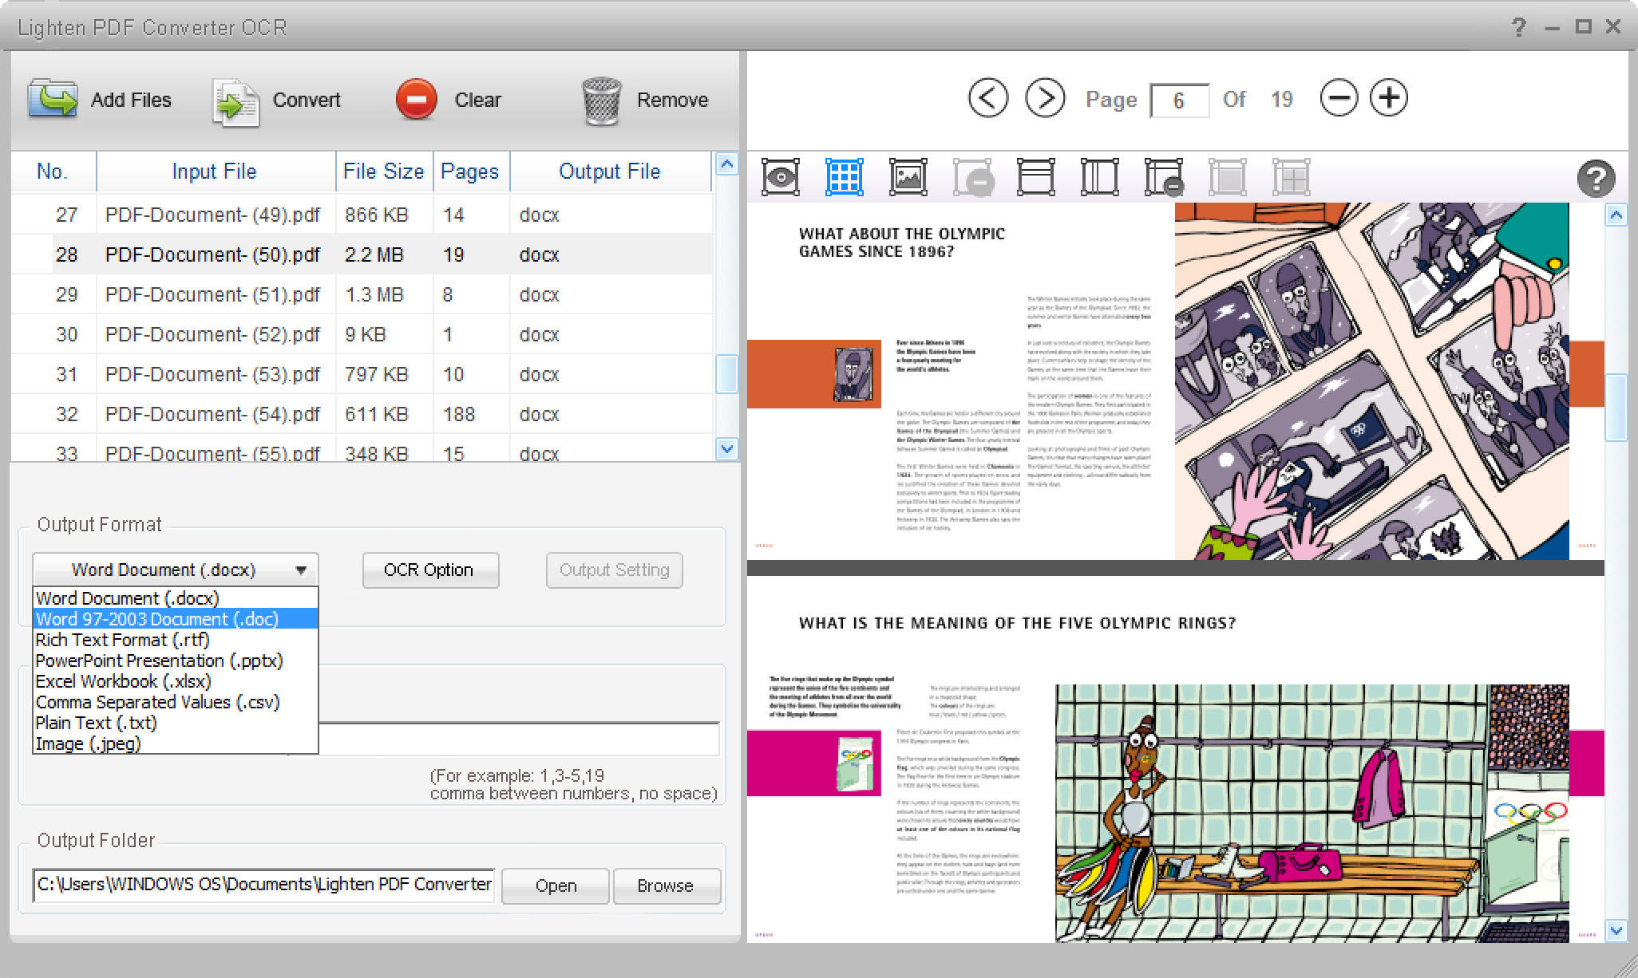Click preview pane scrollbar thumb
The image size is (1638, 978).
pos(1616,407)
